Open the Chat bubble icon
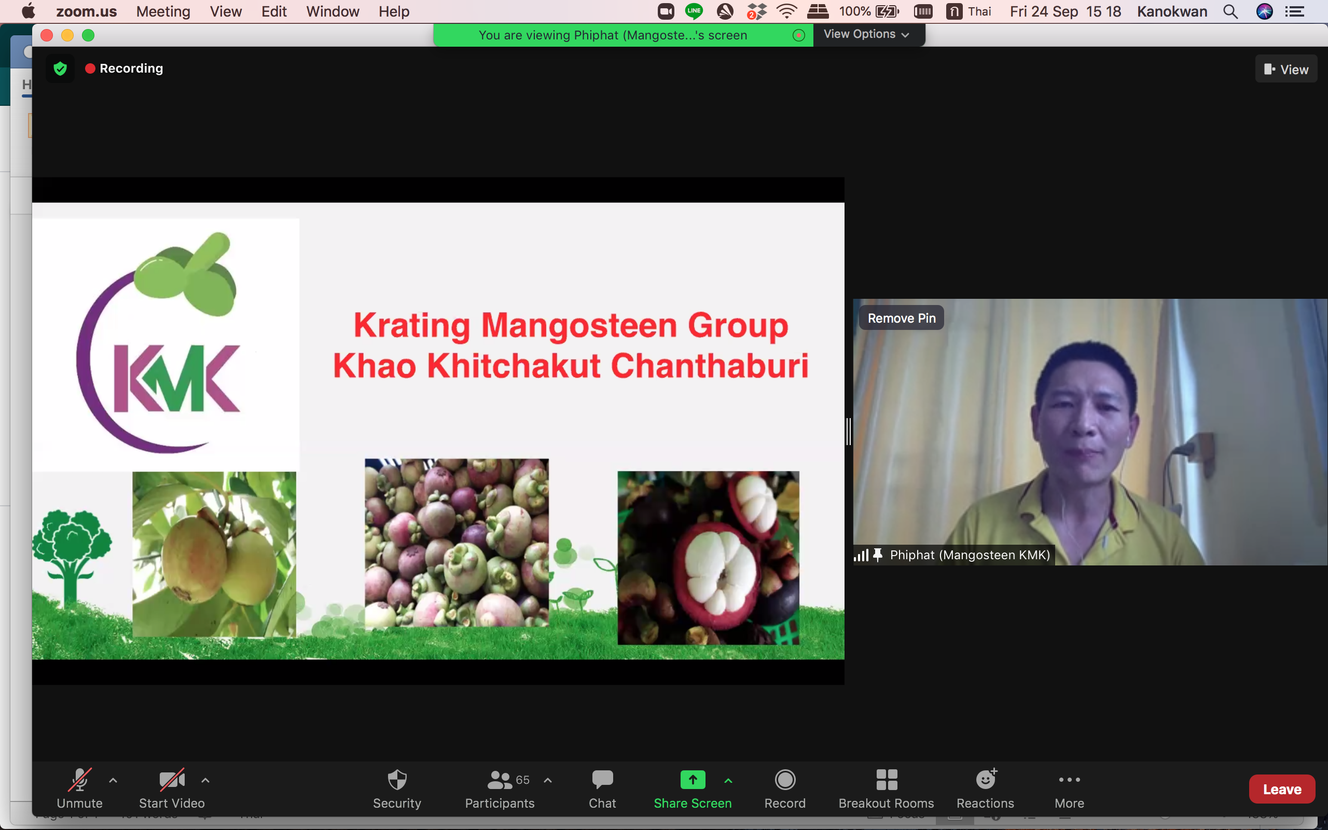The width and height of the screenshot is (1328, 830). coord(602,780)
